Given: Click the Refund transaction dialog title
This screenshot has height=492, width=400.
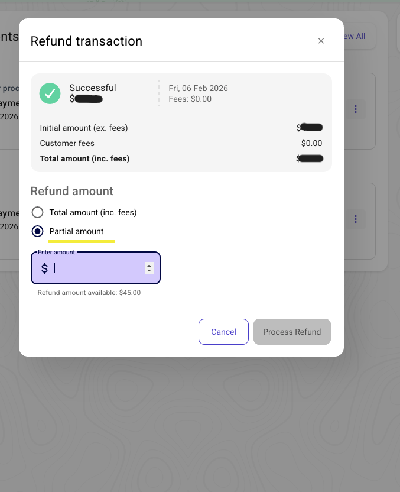Looking at the screenshot, I should coord(86,41).
